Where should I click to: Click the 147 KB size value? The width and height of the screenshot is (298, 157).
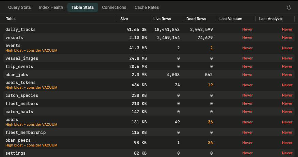139,111
